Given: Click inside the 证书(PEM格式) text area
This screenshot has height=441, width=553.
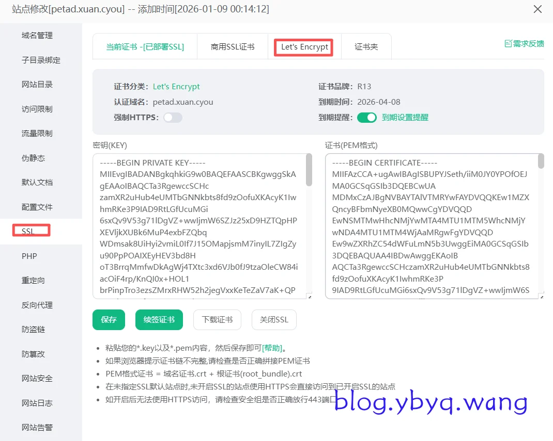Looking at the screenshot, I should tap(431, 226).
